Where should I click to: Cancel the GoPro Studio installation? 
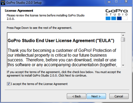coord(119,96)
